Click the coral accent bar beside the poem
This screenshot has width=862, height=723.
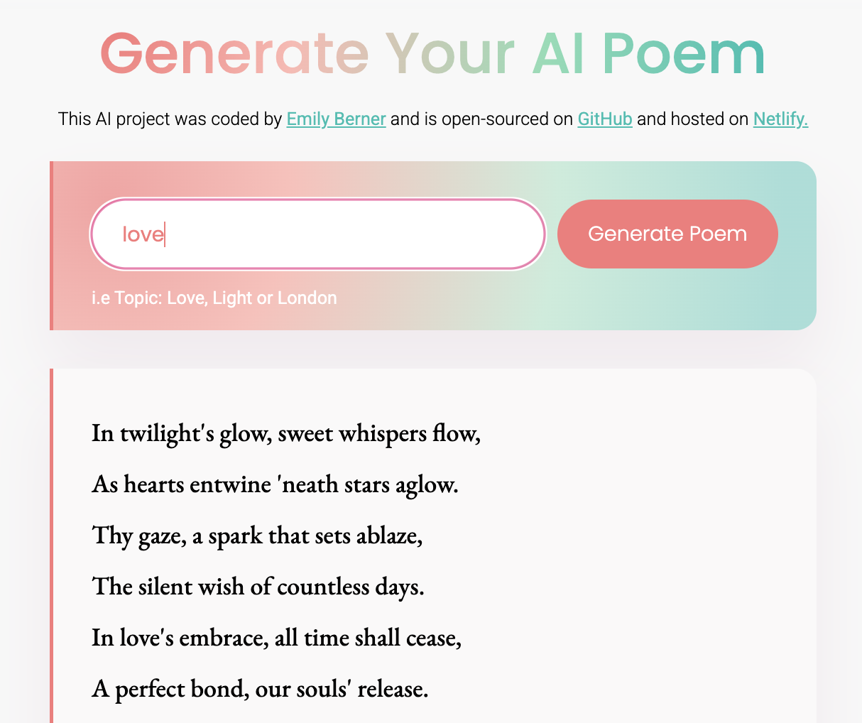coord(53,540)
